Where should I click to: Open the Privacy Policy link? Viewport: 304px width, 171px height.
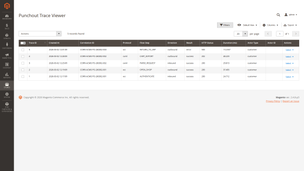273,101
